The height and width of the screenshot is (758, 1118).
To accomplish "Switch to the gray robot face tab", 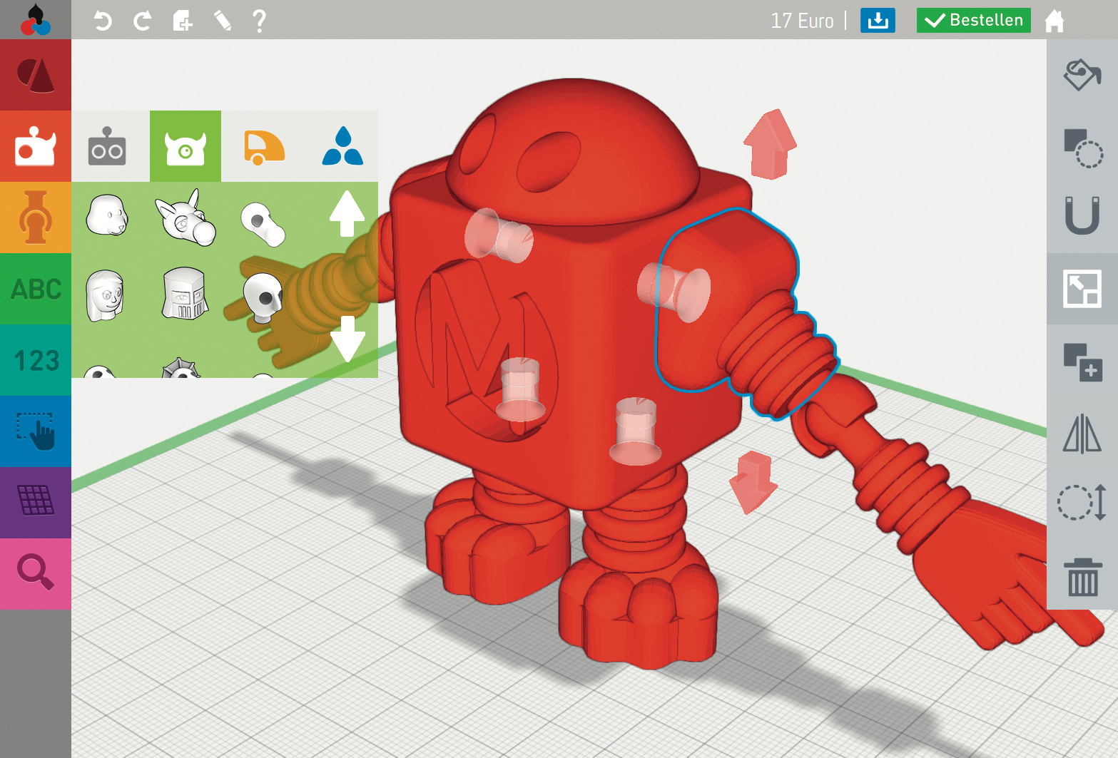I will click(x=107, y=146).
